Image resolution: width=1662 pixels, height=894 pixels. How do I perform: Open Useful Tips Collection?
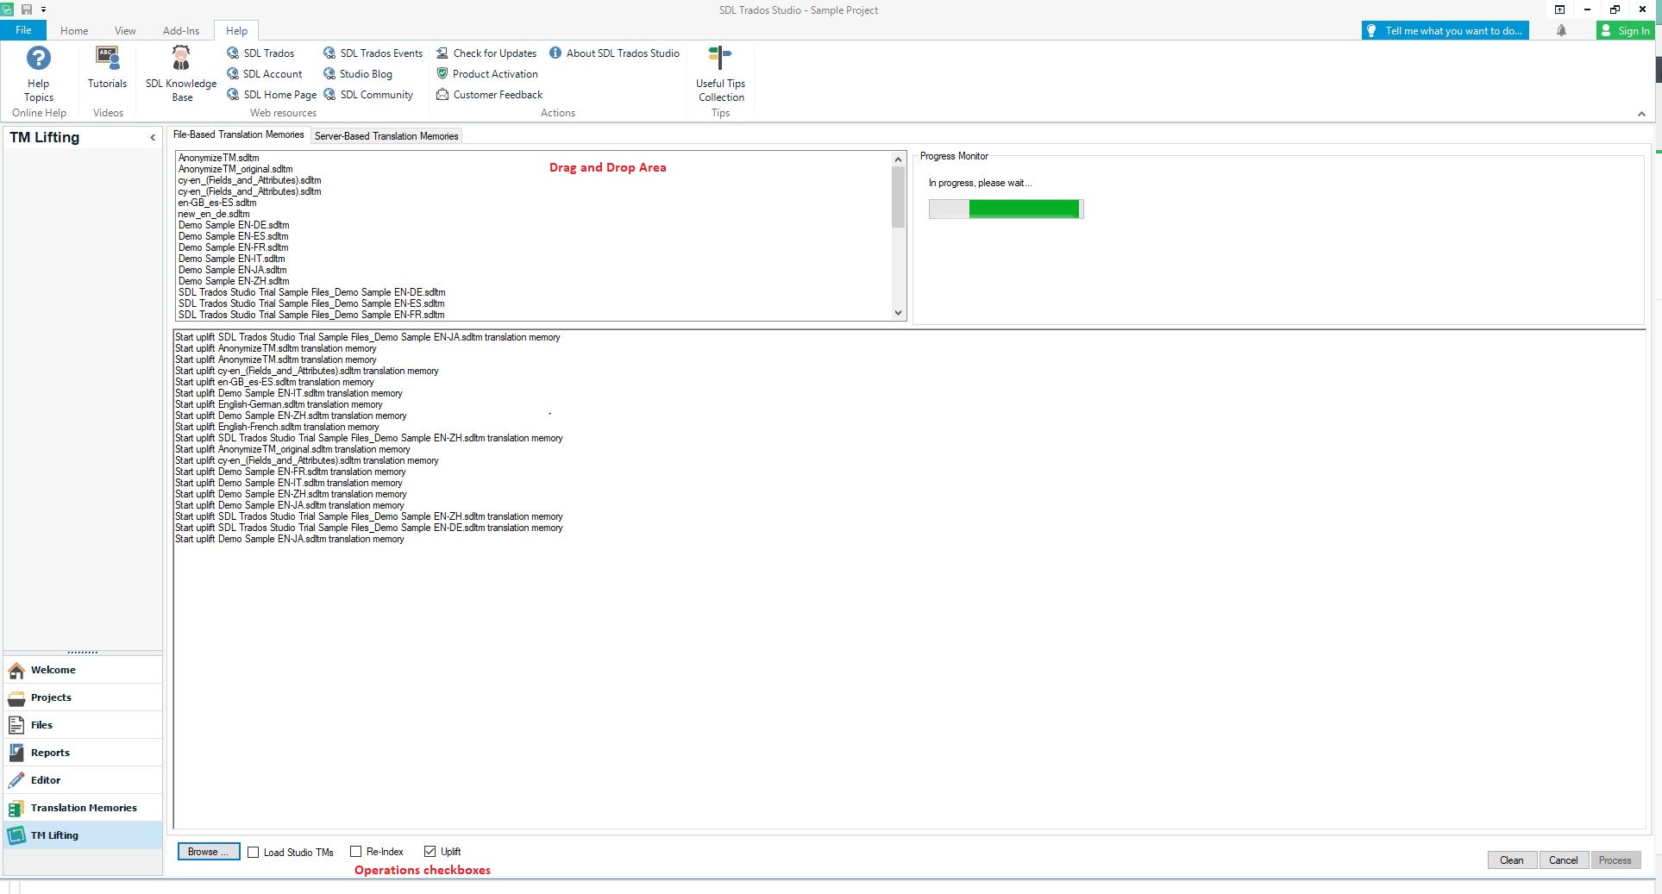[x=720, y=74]
